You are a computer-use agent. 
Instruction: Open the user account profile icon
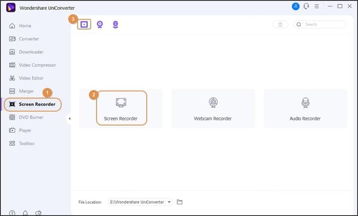click(296, 7)
